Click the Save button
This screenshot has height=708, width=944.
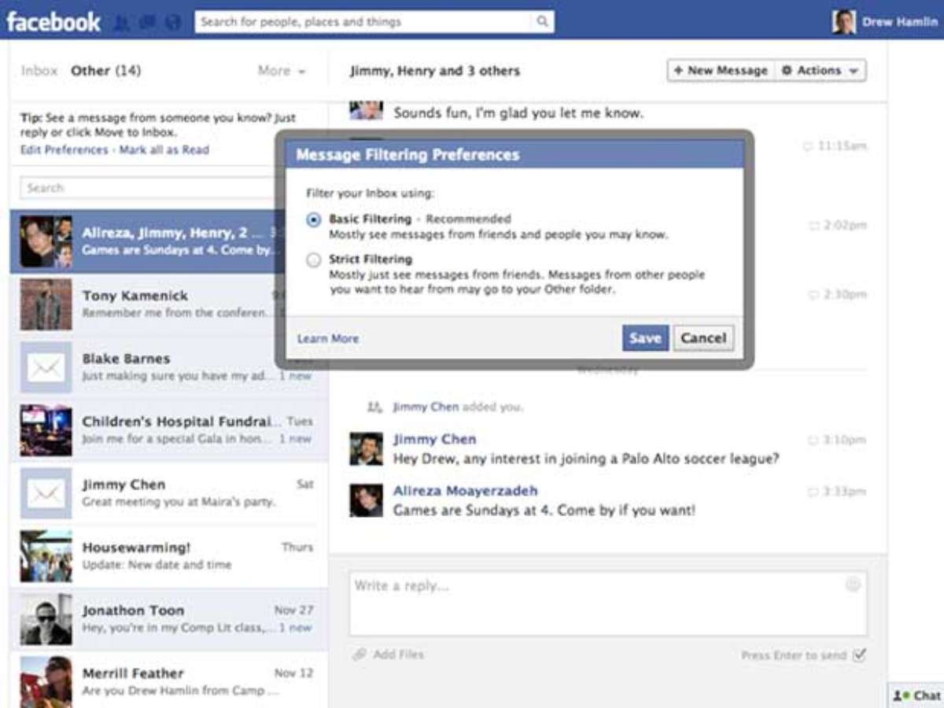click(x=645, y=338)
